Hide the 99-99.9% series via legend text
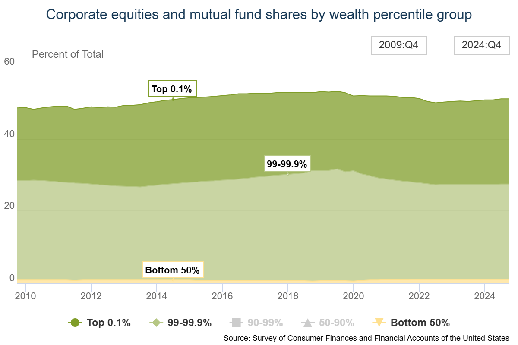The image size is (518, 345). [190, 323]
